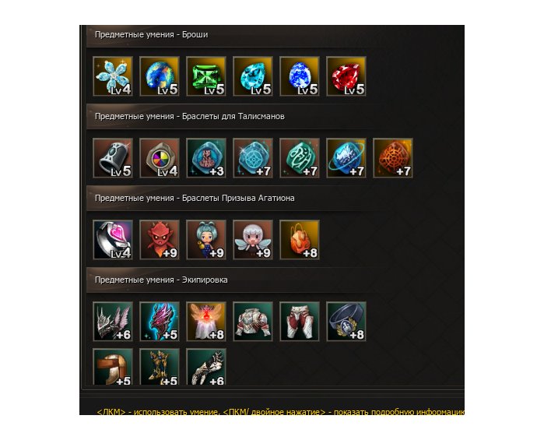This screenshot has width=544, height=440.
Task: Use the blue orbit talisman +7 skill
Action: 346,158
